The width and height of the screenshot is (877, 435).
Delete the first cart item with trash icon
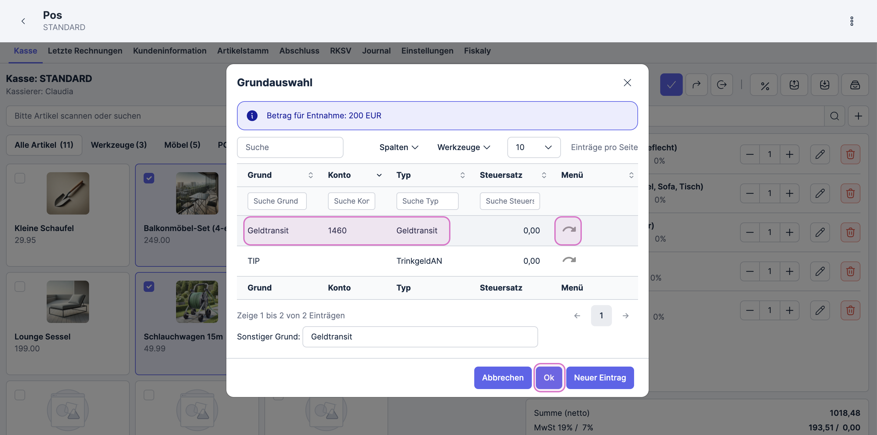coord(850,154)
